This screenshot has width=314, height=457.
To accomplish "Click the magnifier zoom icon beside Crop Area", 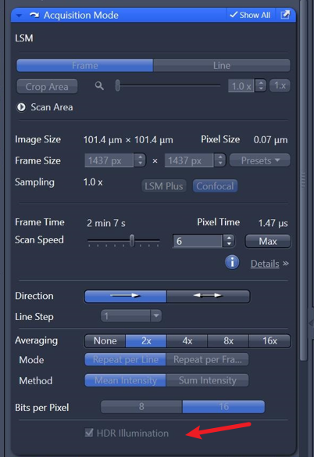I will (99, 86).
